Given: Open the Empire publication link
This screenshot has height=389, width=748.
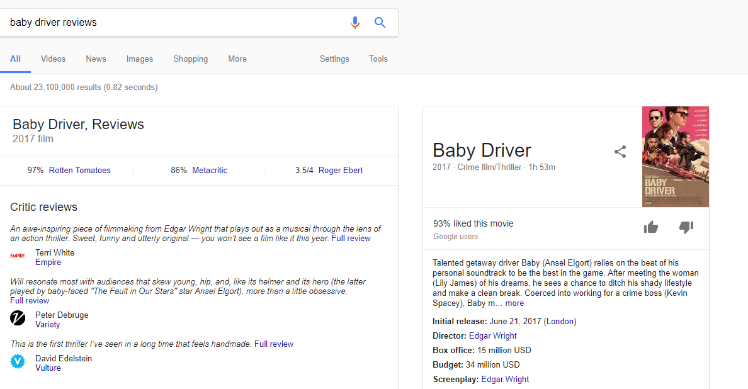Looking at the screenshot, I should (48, 262).
